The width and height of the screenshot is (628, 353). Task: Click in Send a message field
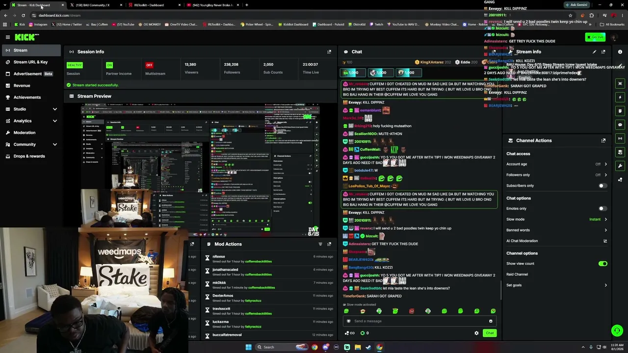[420, 321]
